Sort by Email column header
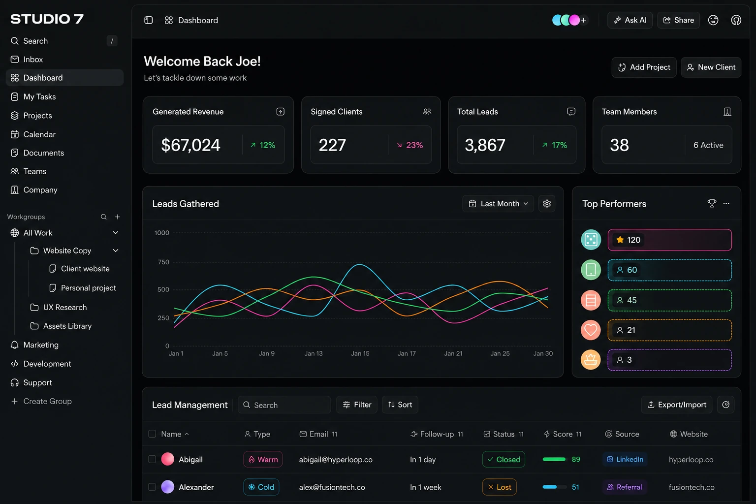 (318, 434)
